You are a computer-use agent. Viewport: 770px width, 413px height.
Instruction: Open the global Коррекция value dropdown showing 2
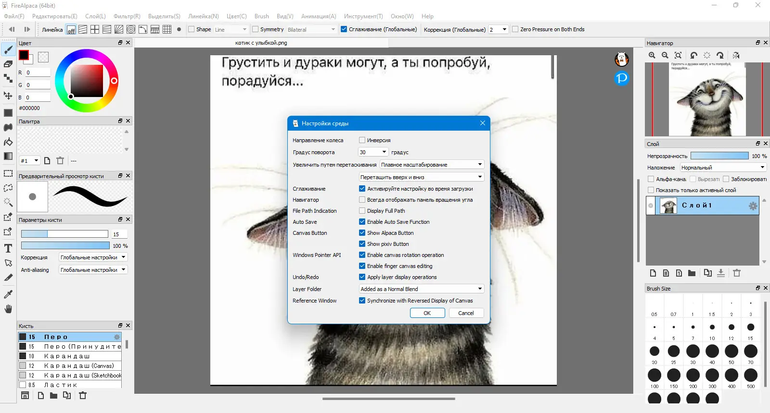tap(498, 29)
